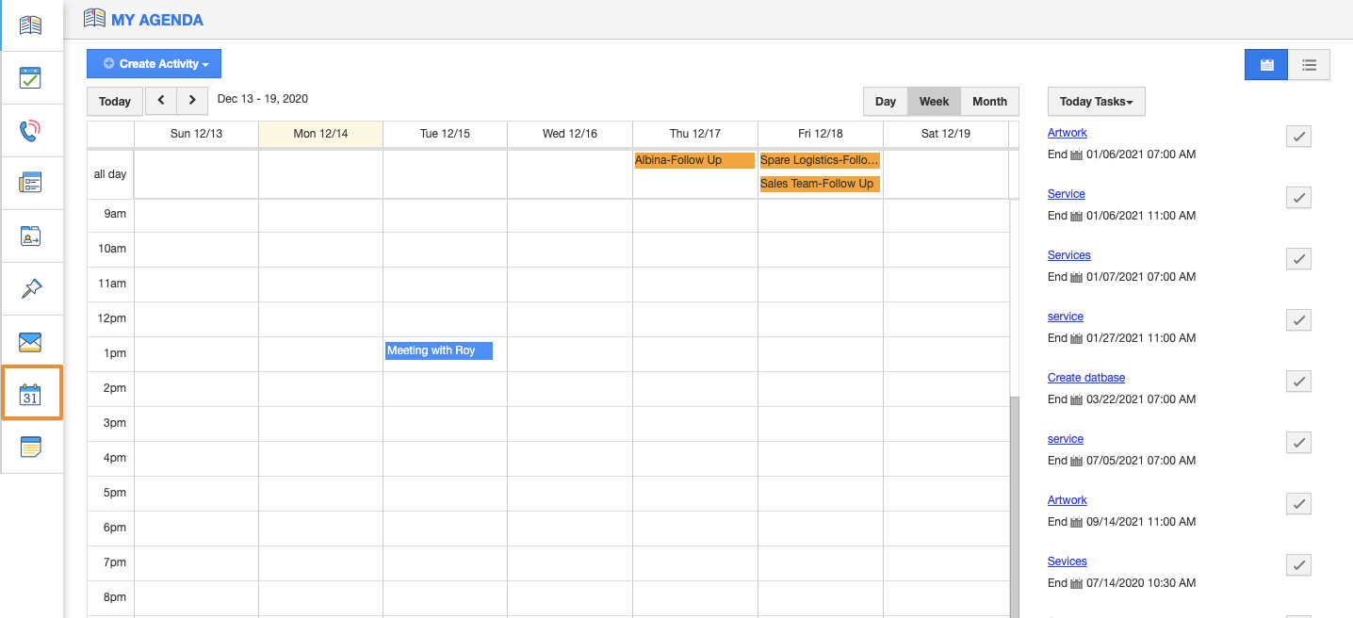Mark service 07/05/2021 task complete

(1298, 443)
